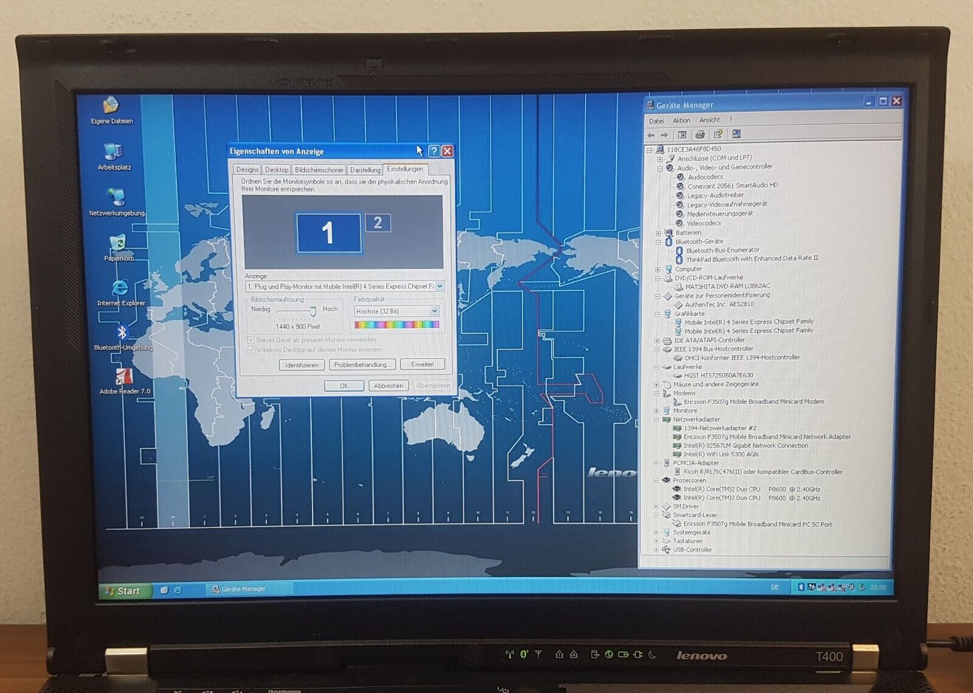Expand the USB-Controller node
Screen dimensions: 973x693
point(656,550)
